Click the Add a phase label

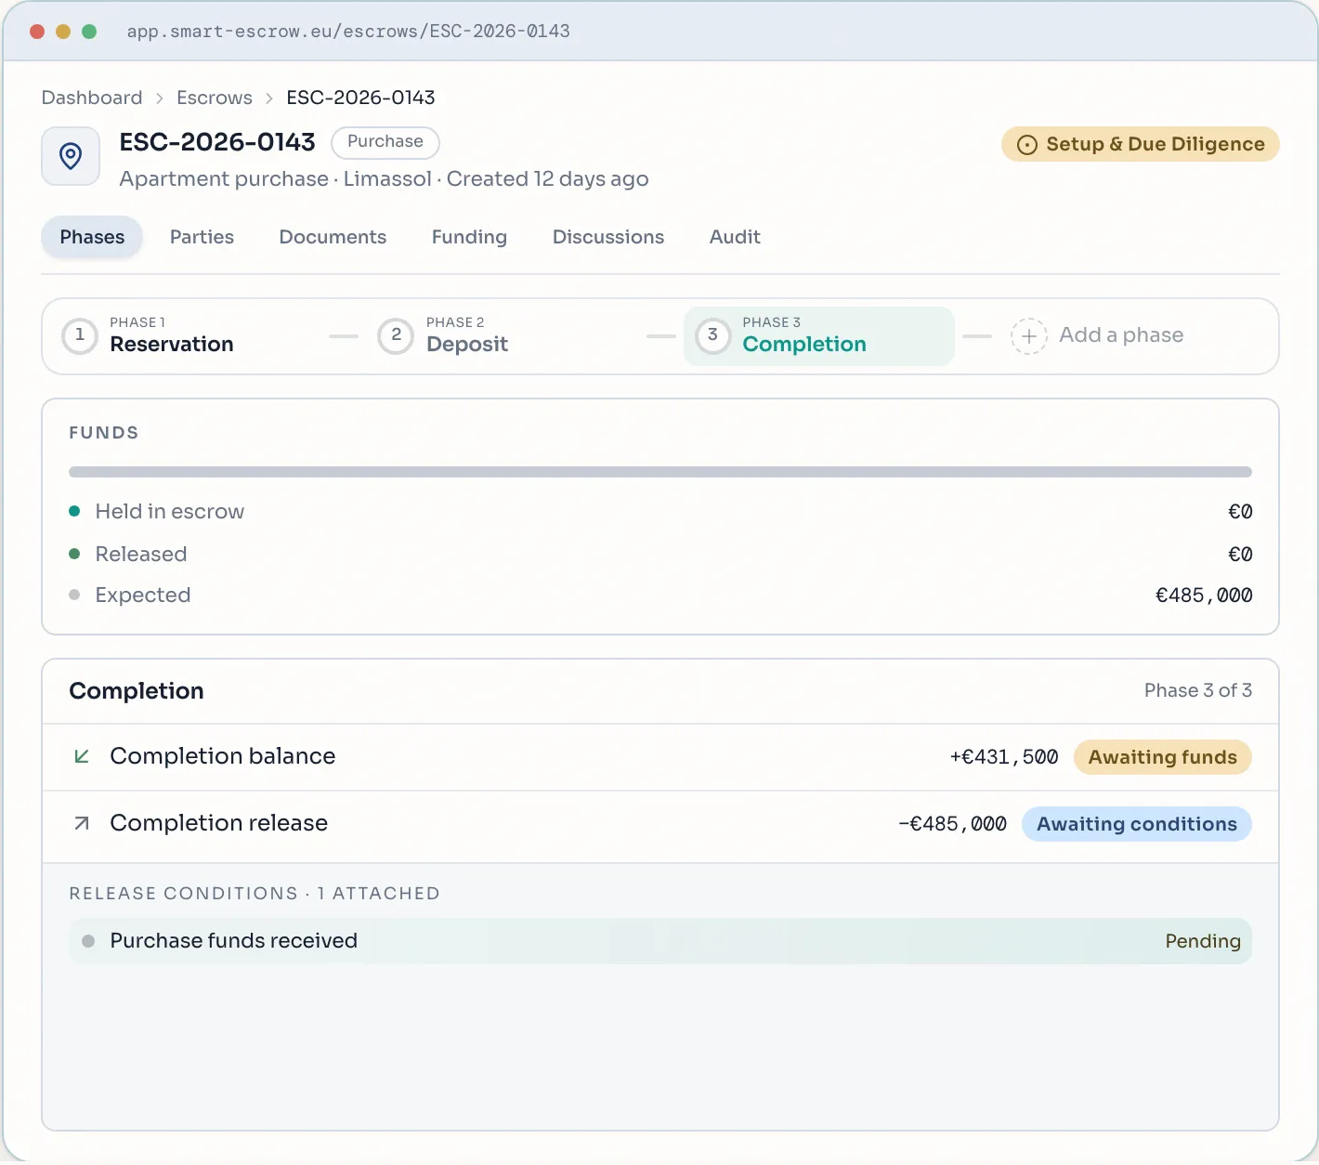(x=1121, y=335)
